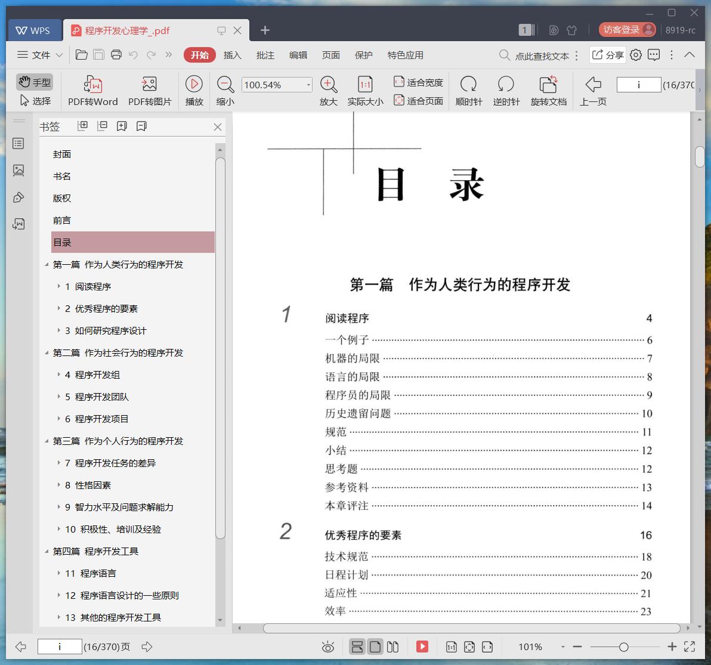Expand the 2 优秀程序的要素 bookmark
711x665 pixels.
pyautogui.click(x=58, y=309)
